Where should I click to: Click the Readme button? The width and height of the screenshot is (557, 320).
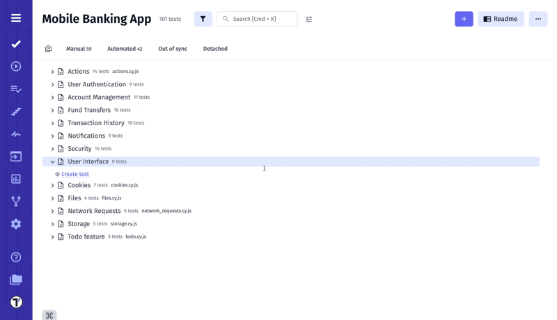tap(501, 19)
